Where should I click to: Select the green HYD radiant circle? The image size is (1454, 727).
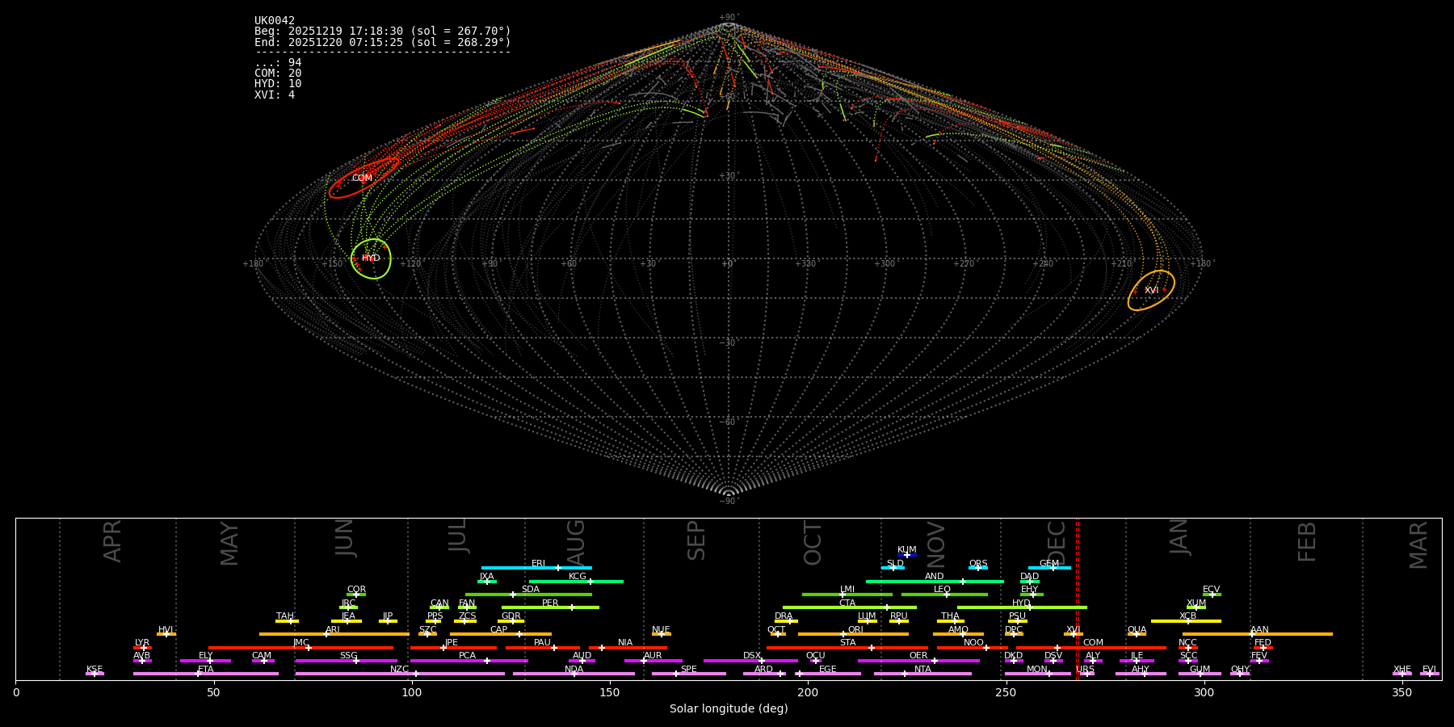(x=372, y=258)
